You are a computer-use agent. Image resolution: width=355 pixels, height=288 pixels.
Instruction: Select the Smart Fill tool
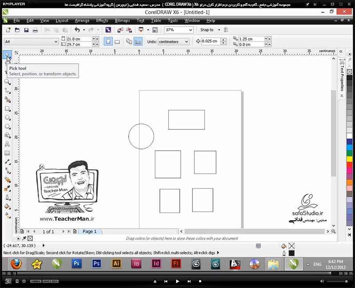pyautogui.click(x=7, y=100)
